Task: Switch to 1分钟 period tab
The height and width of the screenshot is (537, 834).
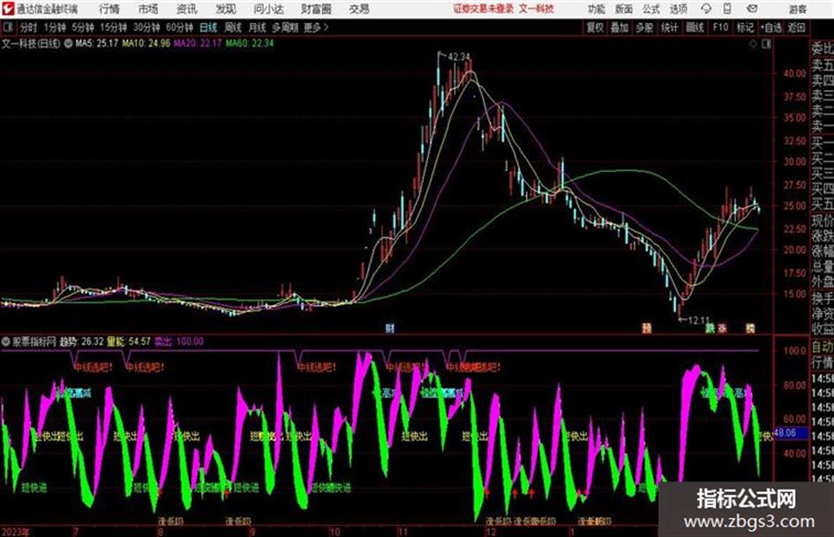Action: [55, 27]
